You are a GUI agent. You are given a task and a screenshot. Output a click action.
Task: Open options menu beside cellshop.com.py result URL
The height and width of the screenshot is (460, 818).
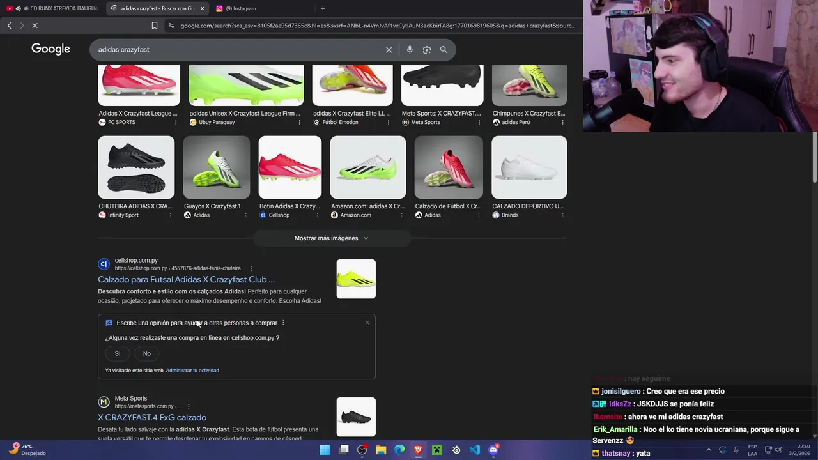point(251,268)
